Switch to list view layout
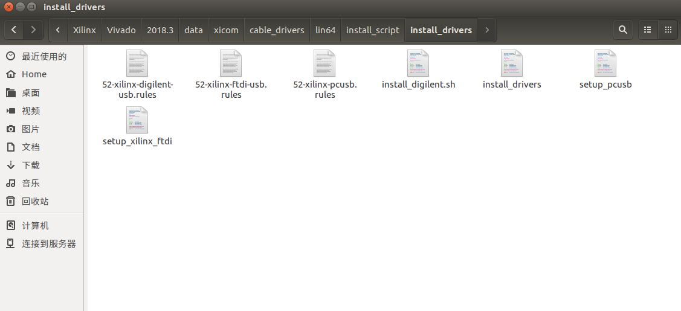 pos(648,30)
